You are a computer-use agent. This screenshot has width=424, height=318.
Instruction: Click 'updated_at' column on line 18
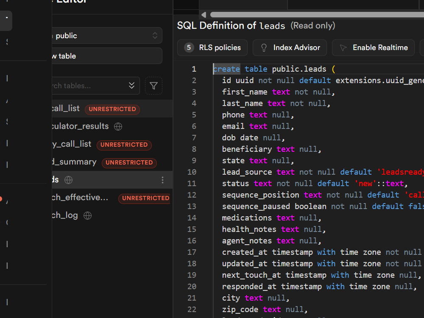tap(245, 264)
